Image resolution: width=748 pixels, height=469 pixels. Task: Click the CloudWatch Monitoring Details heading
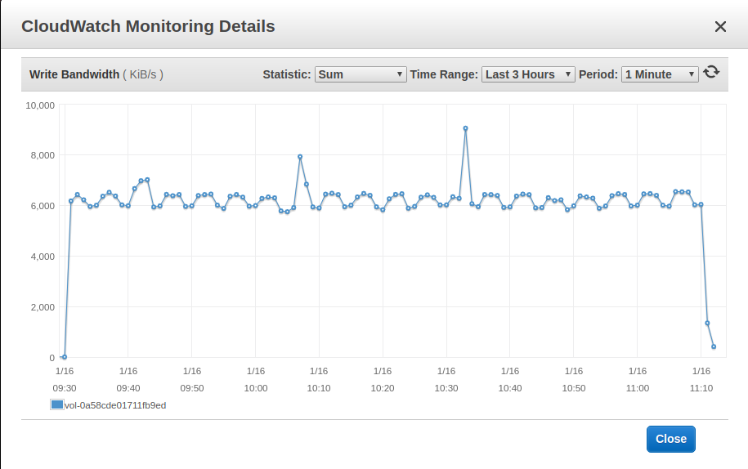tap(148, 27)
